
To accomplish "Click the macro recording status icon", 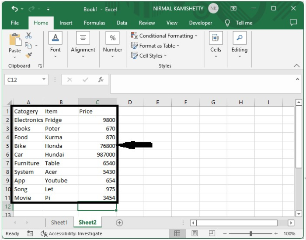I will tap(30, 233).
